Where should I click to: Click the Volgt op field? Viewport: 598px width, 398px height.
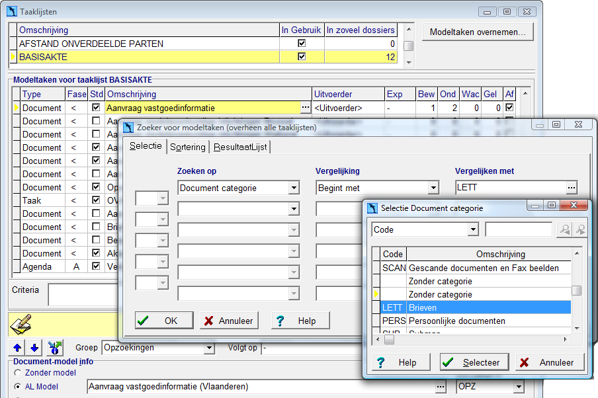(x=311, y=348)
